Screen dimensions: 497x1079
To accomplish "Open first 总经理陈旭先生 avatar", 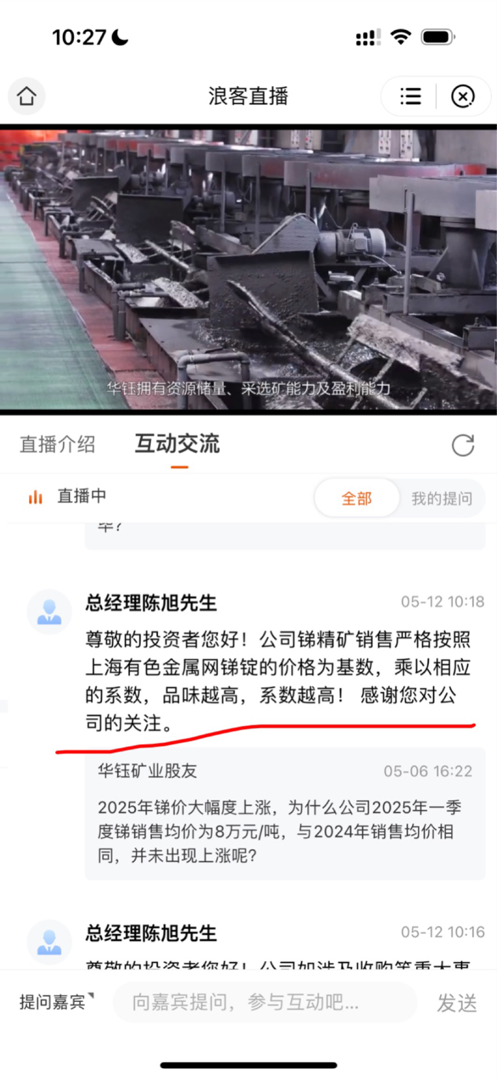I will tap(49, 612).
